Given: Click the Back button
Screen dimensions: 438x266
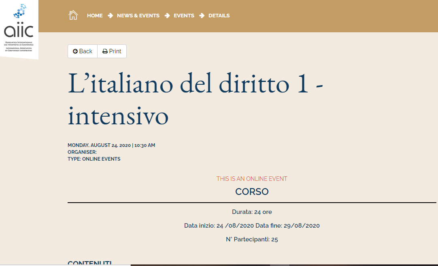Looking at the screenshot, I should pyautogui.click(x=83, y=51).
